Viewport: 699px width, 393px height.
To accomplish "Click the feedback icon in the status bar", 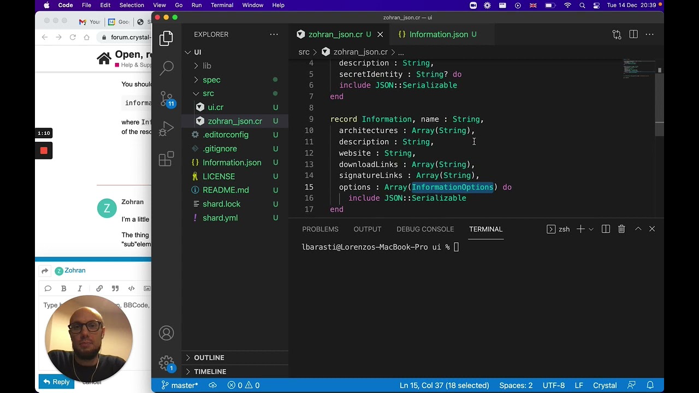I will 632,385.
